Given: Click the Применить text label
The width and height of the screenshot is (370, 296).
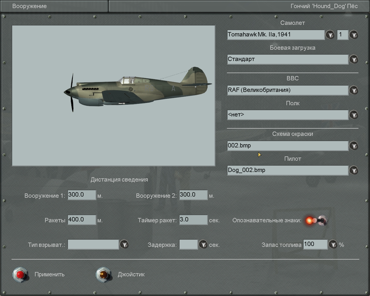Looking at the screenshot, I should (49, 274).
